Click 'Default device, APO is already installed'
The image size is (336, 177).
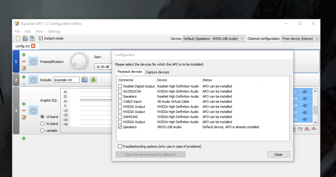(x=231, y=127)
